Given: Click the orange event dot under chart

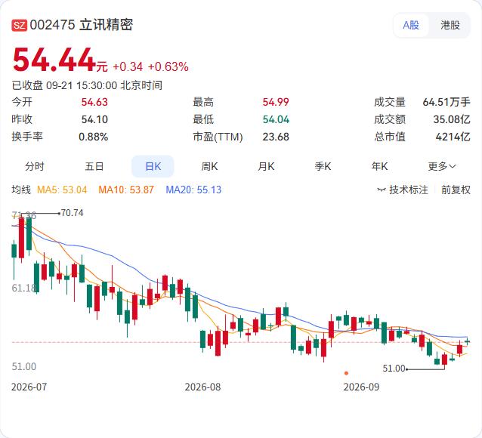Looking at the screenshot, I should 347,373.
